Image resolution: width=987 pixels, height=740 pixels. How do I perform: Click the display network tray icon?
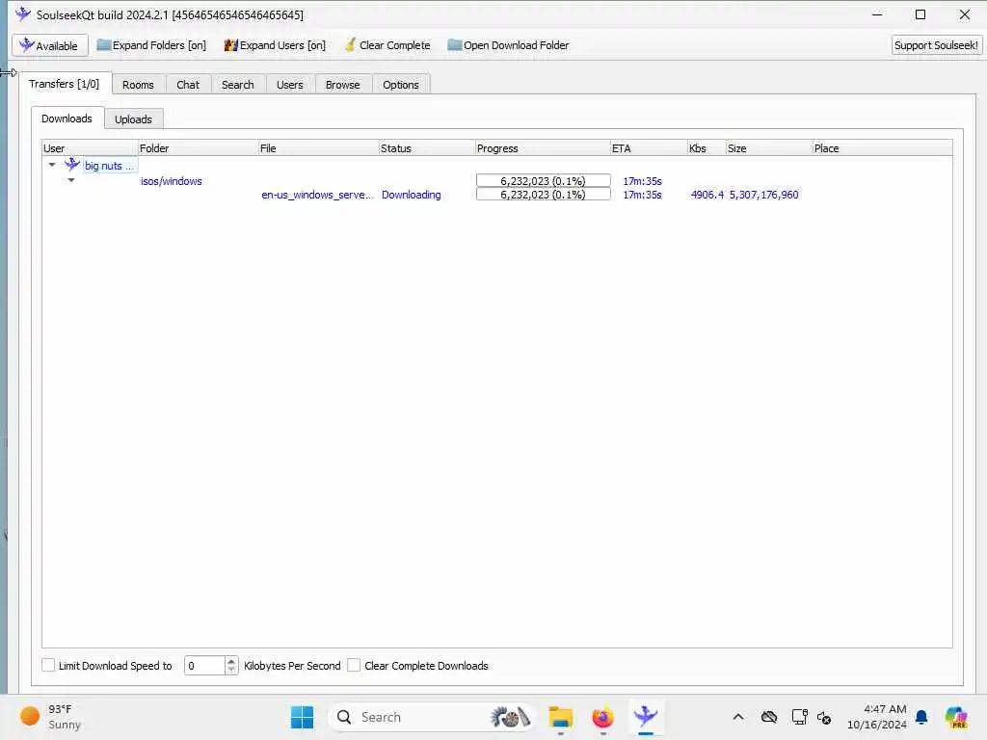click(799, 717)
